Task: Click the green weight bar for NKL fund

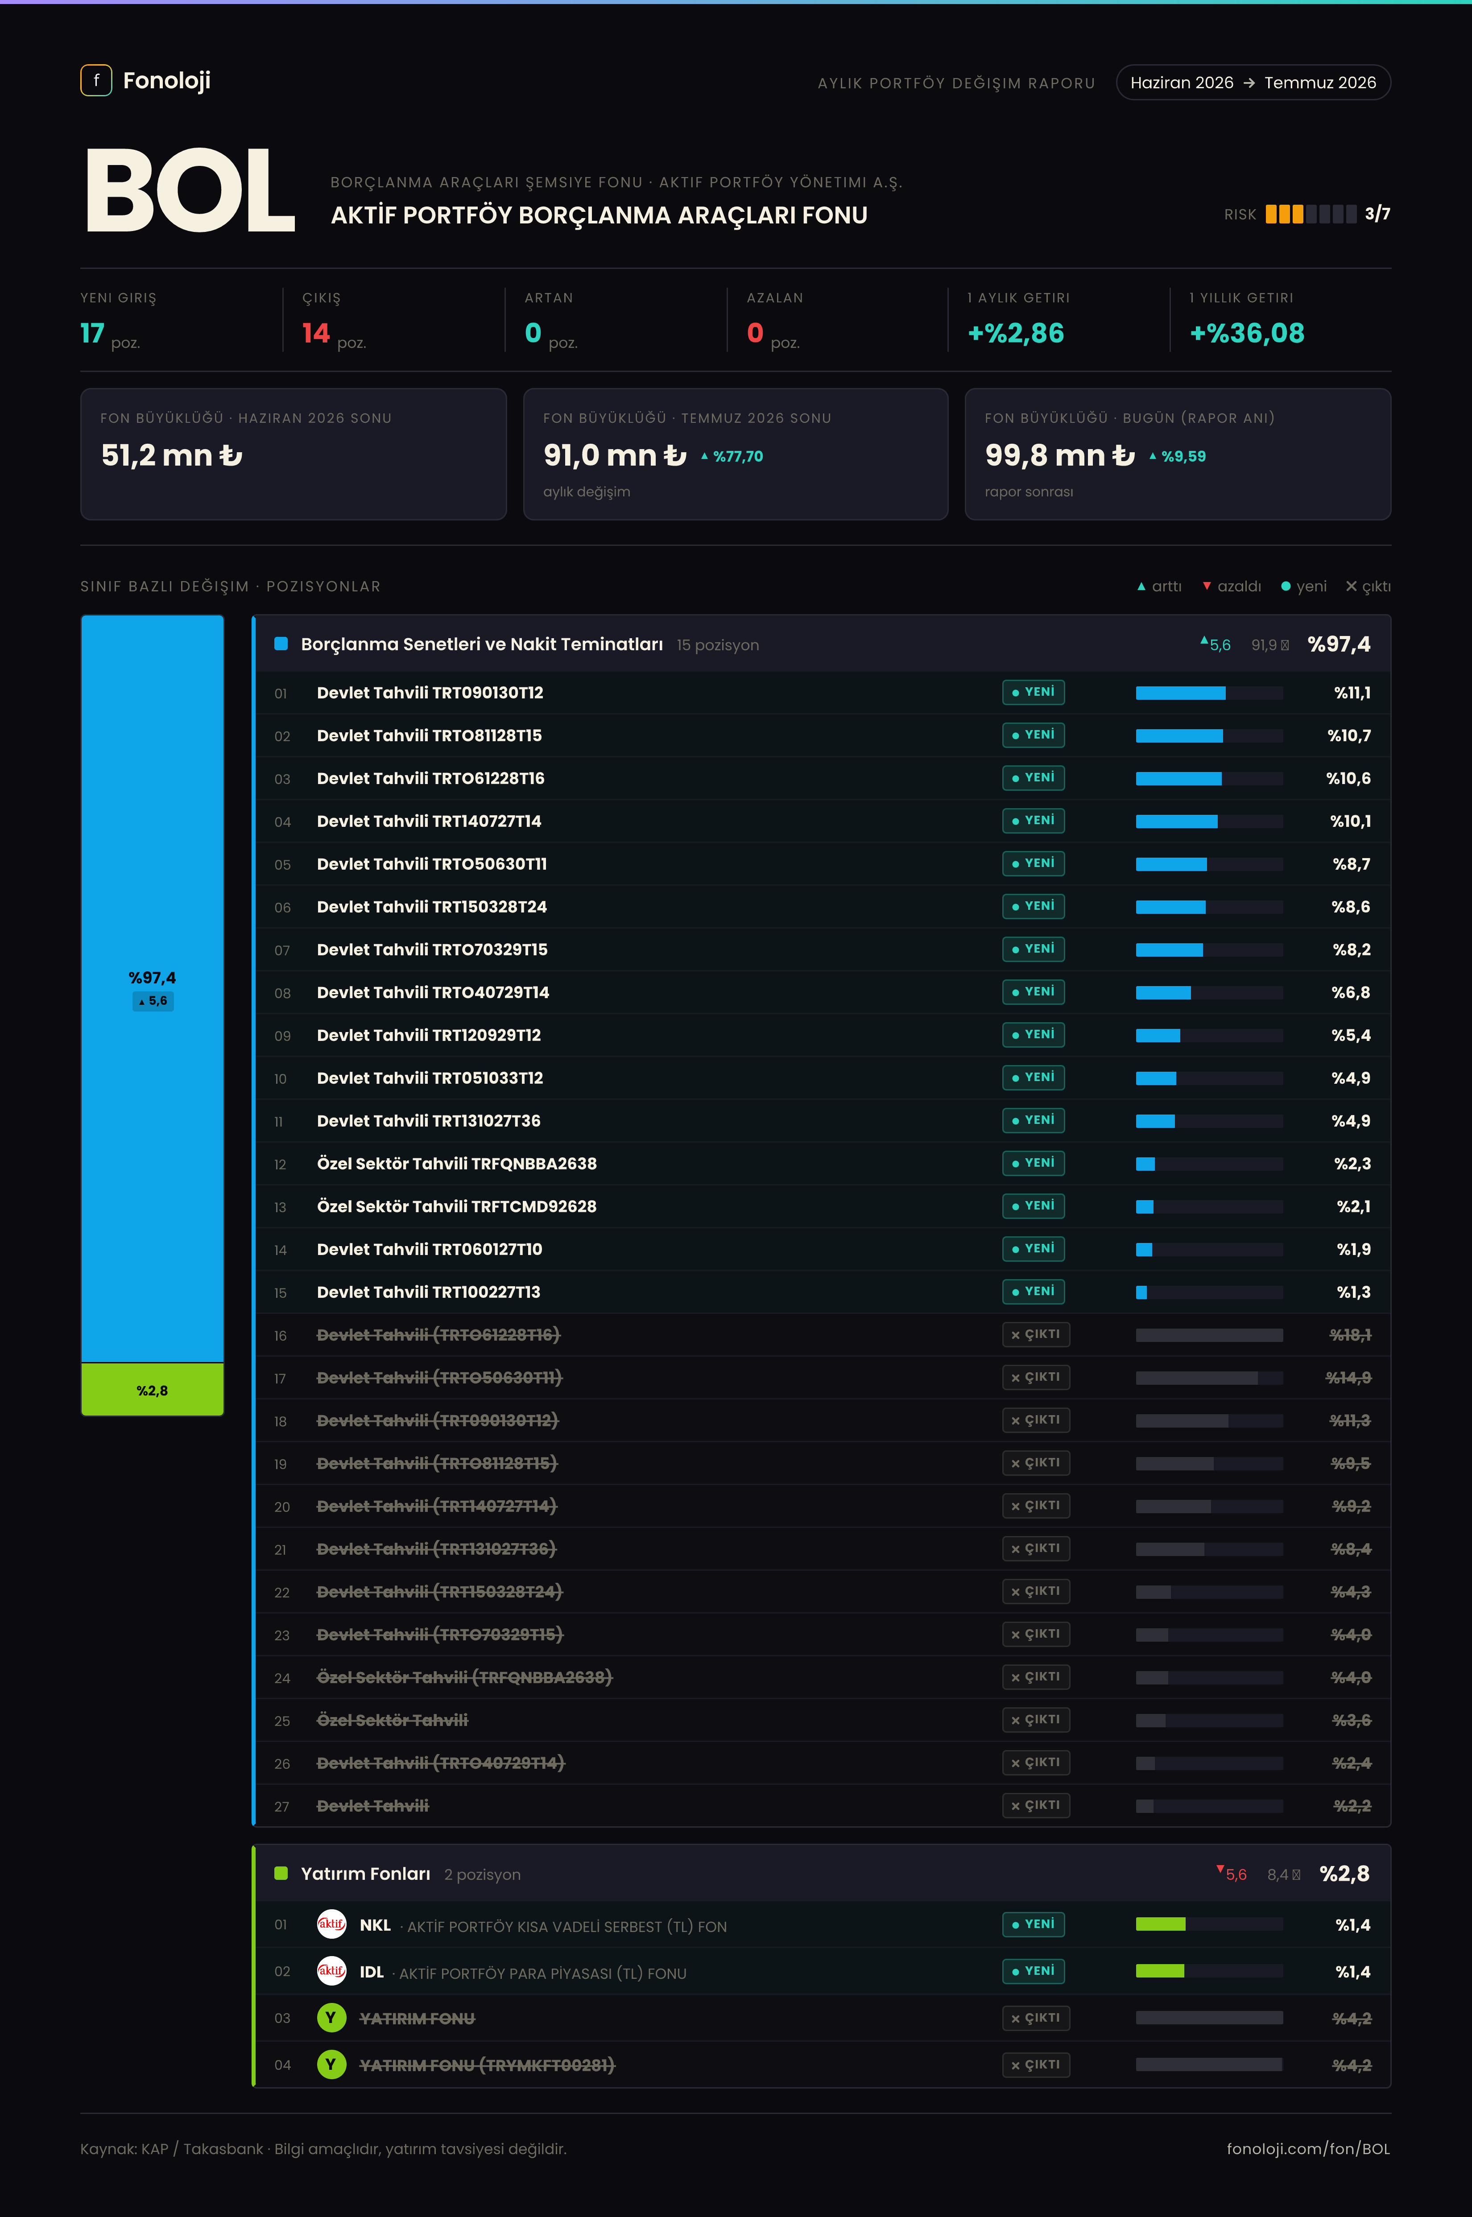Action: click(1209, 1924)
